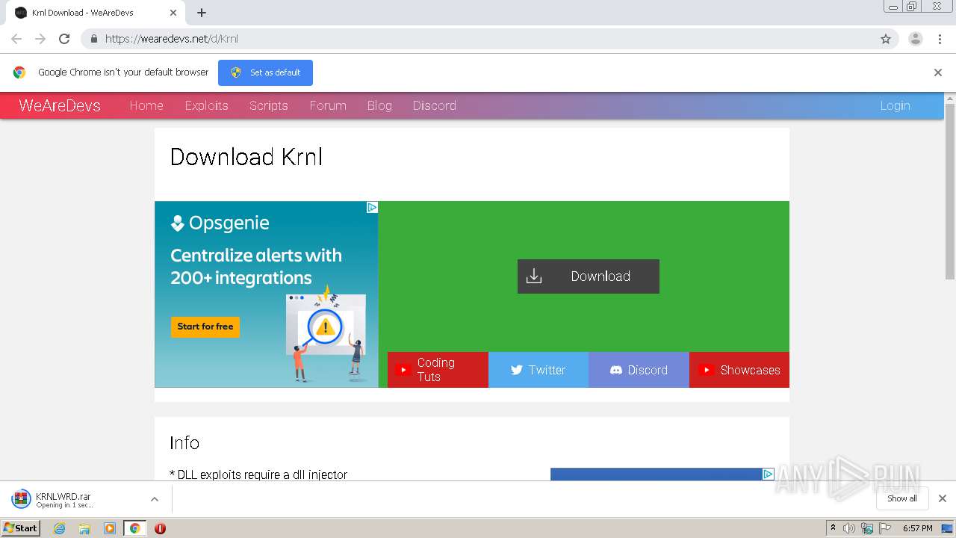956x538 pixels.
Task: Click the Action Center flag tray icon
Action: (885, 528)
